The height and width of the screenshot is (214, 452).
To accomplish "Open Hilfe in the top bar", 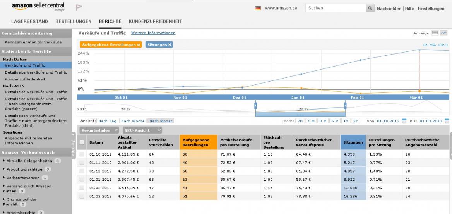I will (x=409, y=9).
